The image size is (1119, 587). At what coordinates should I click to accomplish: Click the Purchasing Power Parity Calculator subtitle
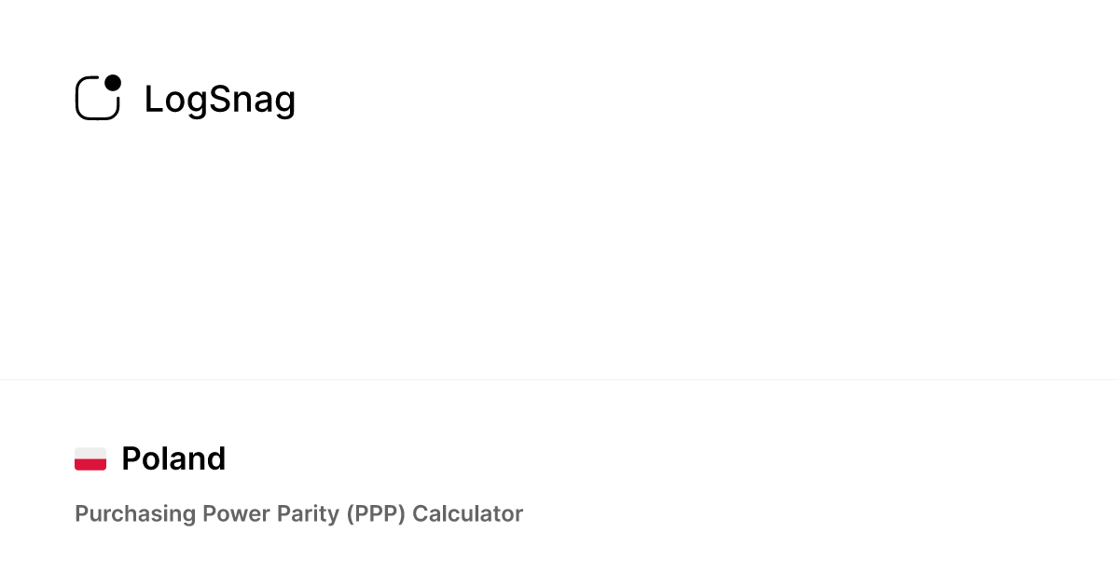click(x=298, y=513)
